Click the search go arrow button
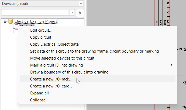 [x=80, y=12]
